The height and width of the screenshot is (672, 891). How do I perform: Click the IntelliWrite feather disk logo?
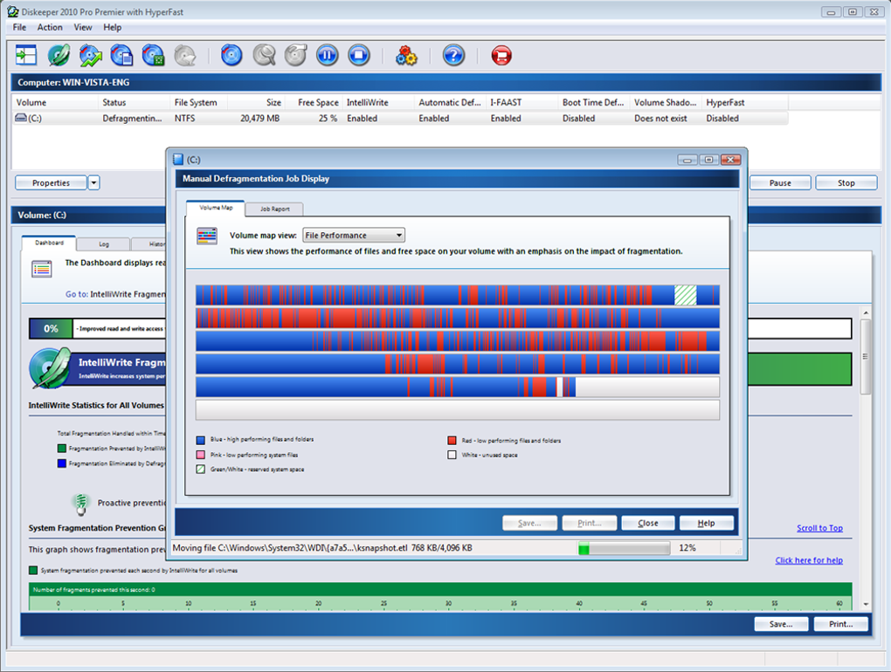click(x=50, y=368)
